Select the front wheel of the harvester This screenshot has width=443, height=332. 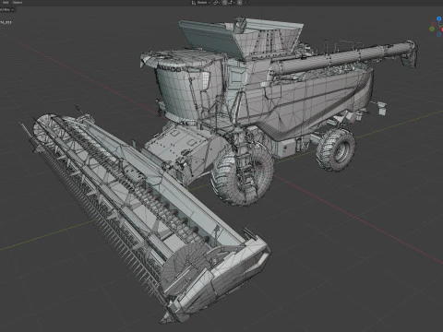point(243,175)
